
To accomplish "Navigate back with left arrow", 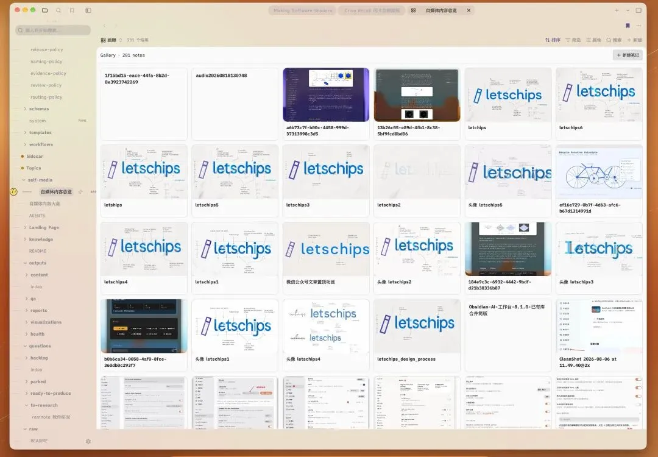I will pyautogui.click(x=105, y=26).
